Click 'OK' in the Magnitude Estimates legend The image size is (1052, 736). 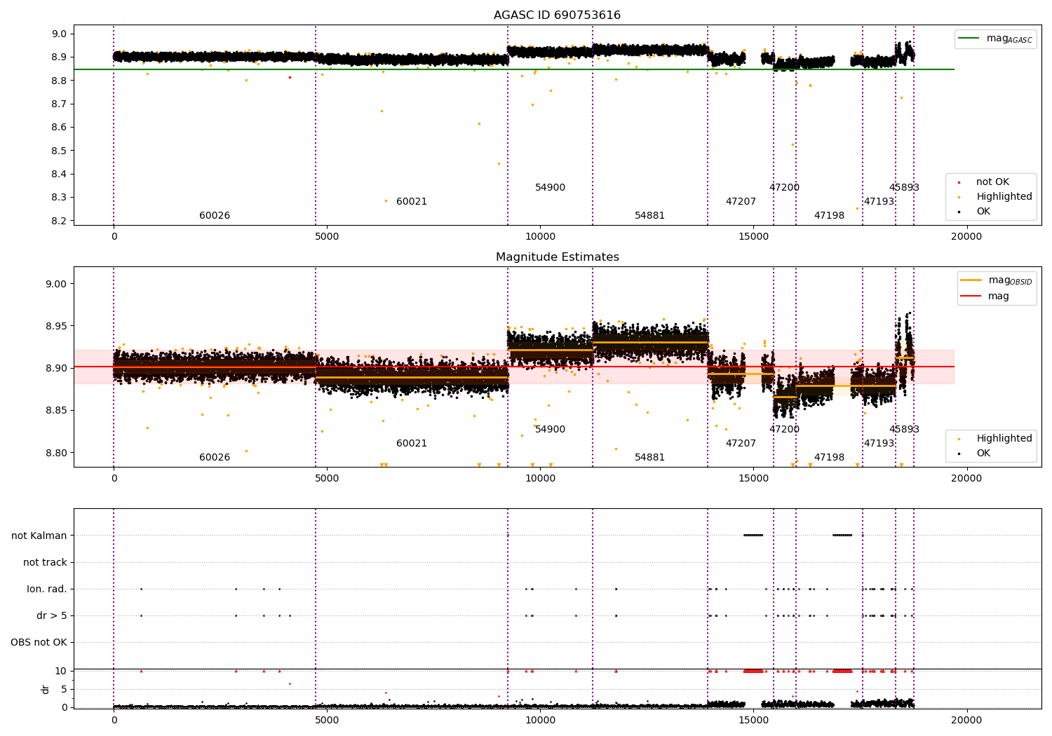point(983,454)
